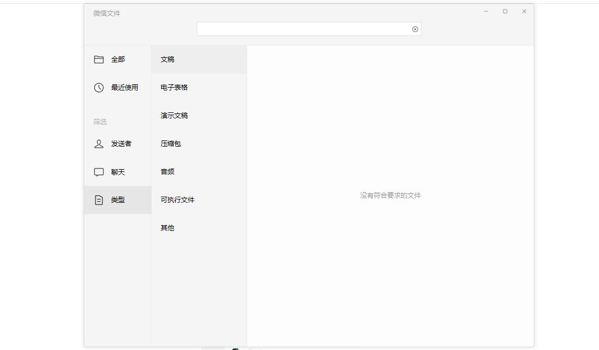Viewport: 599px width, 350px height.
Task: Select the 文稿 file type
Action: click(167, 59)
